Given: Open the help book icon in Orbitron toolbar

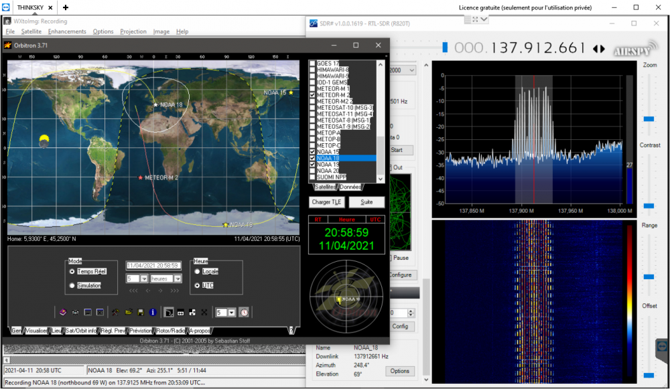Looking at the screenshot, I should 63,313.
